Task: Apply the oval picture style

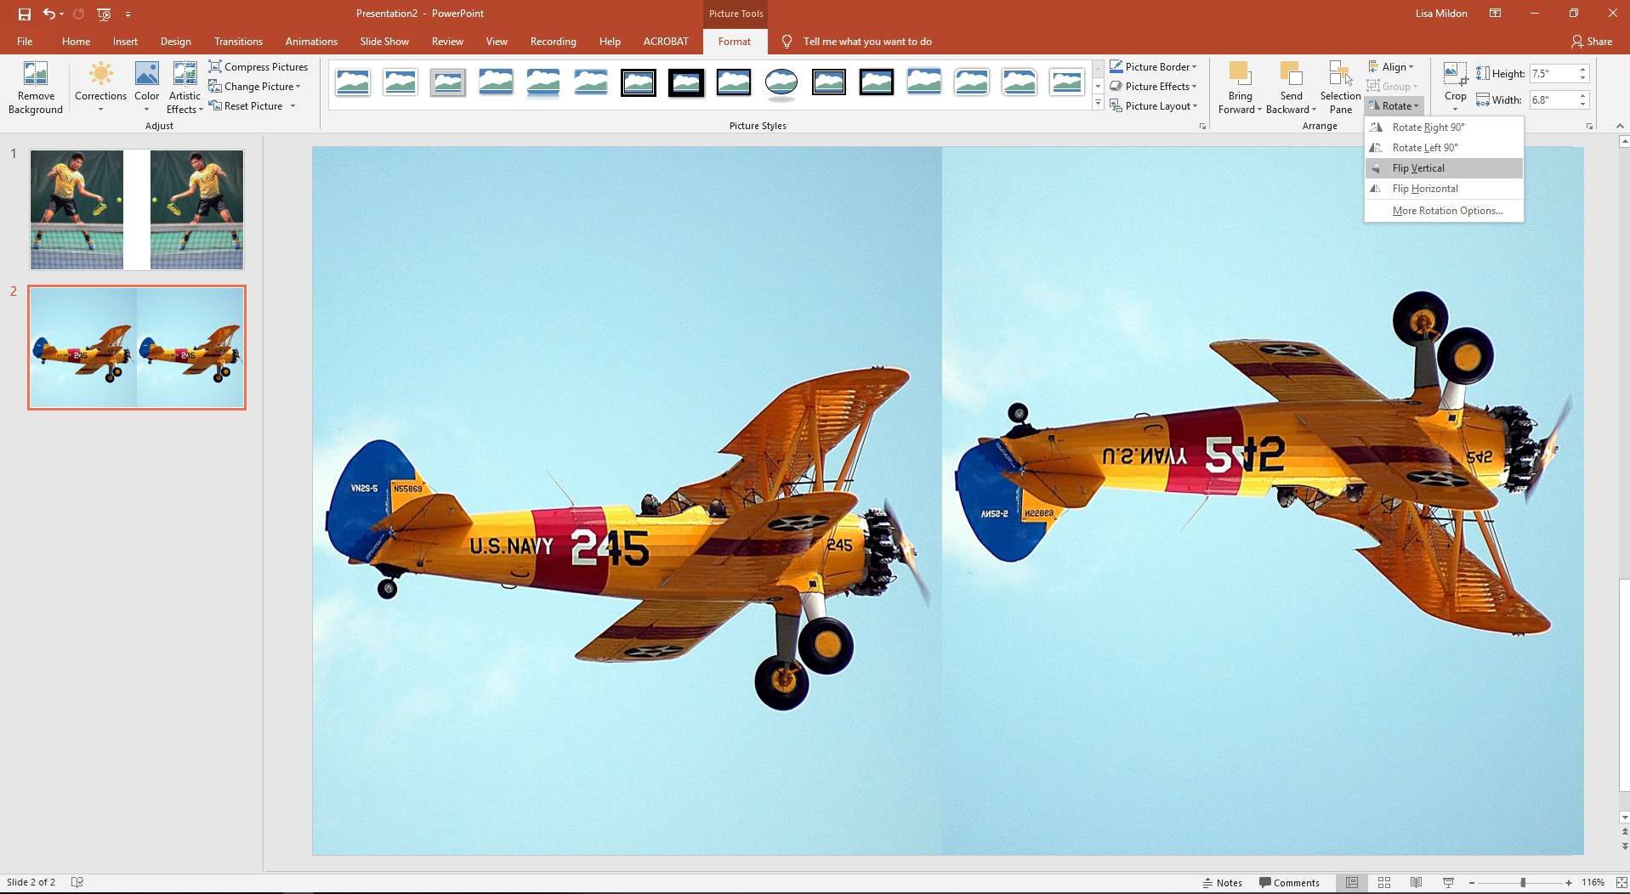Action: 781,82
